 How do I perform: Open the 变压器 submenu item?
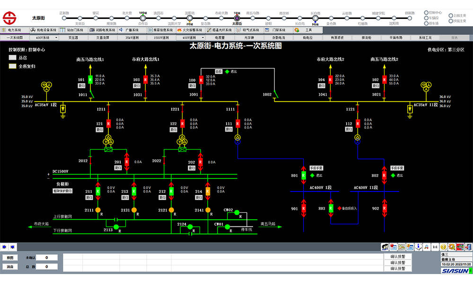[73, 37]
